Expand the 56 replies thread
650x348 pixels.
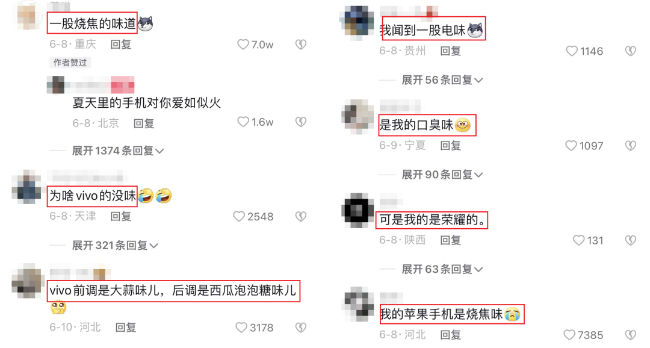click(x=442, y=80)
